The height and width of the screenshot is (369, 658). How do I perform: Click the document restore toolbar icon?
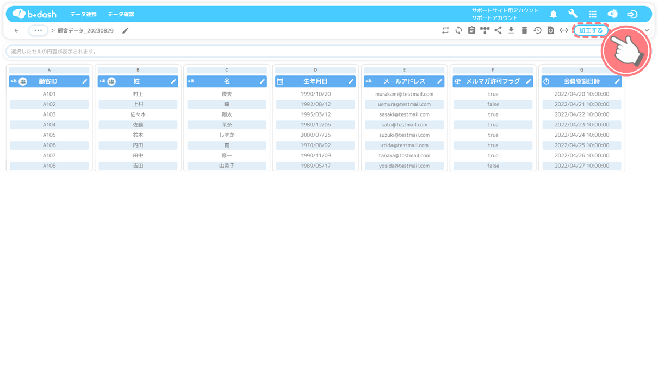coord(550,31)
